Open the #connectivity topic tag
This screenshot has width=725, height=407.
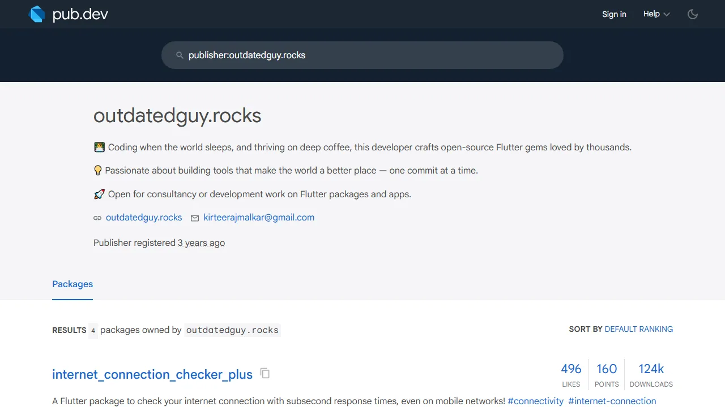click(x=535, y=401)
